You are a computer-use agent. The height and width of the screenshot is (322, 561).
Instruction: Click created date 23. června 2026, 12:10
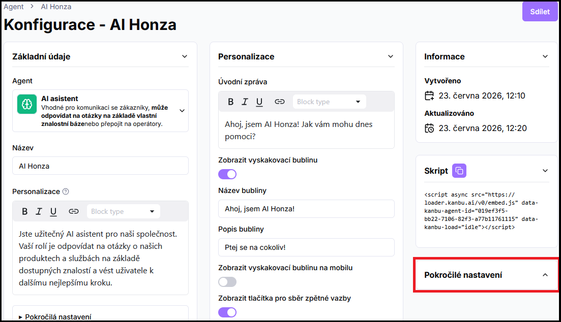coord(482,96)
